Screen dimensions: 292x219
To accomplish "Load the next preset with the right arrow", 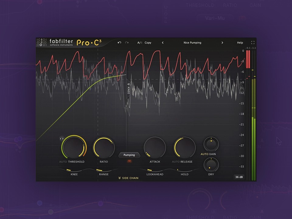I will pyautogui.click(x=222, y=43).
